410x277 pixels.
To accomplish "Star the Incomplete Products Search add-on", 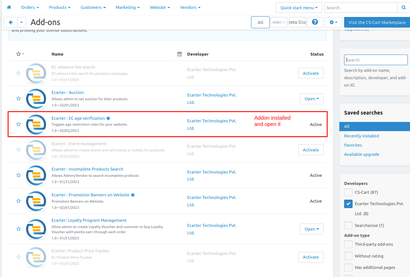I will [x=18, y=175].
